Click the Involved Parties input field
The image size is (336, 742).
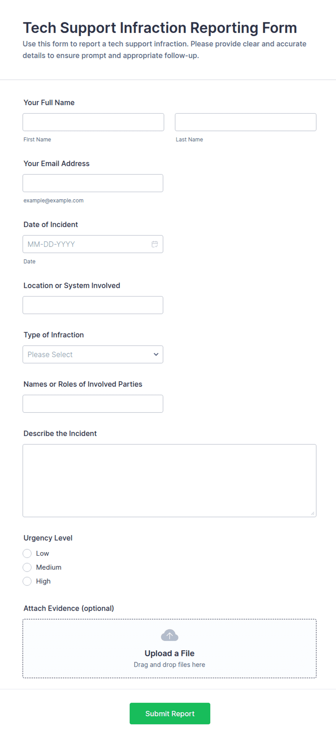coord(93,404)
